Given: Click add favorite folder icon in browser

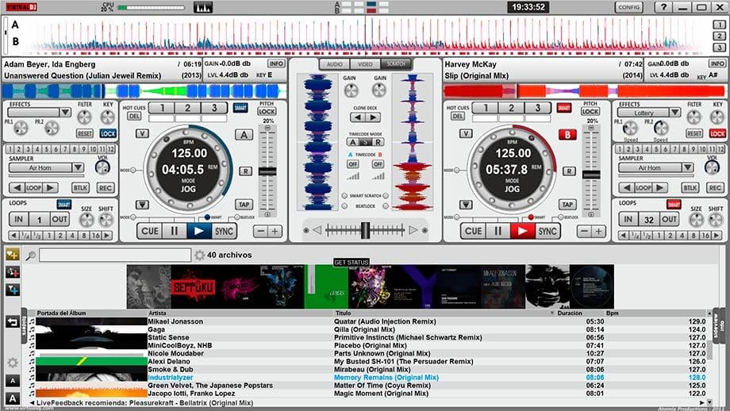Looking at the screenshot, I should click(x=12, y=254).
